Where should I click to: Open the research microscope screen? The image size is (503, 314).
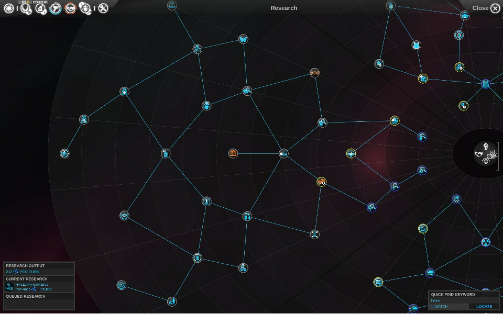[41, 8]
